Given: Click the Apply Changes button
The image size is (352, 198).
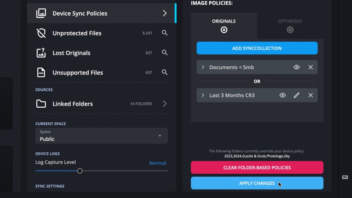Looking at the screenshot, I should coord(257,183).
